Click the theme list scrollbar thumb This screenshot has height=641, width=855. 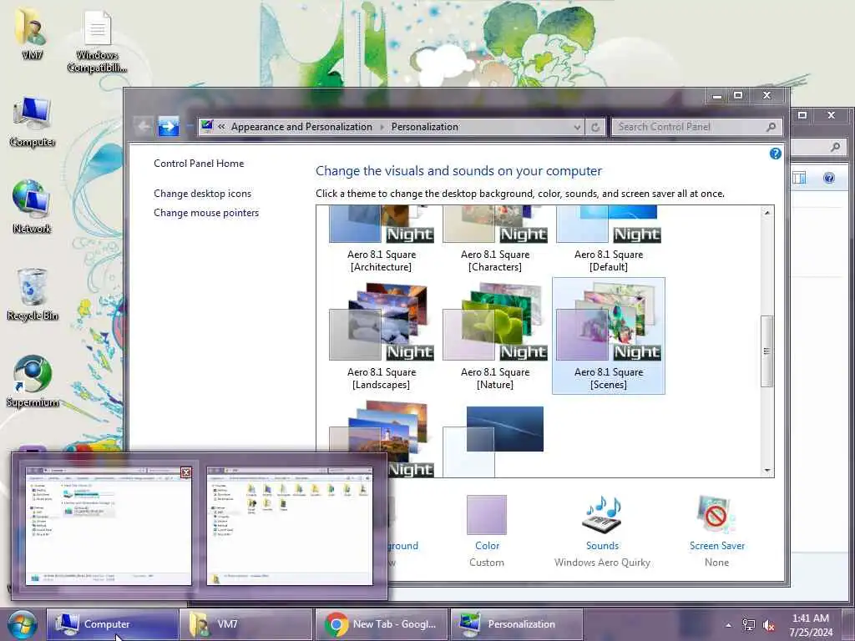click(x=766, y=351)
